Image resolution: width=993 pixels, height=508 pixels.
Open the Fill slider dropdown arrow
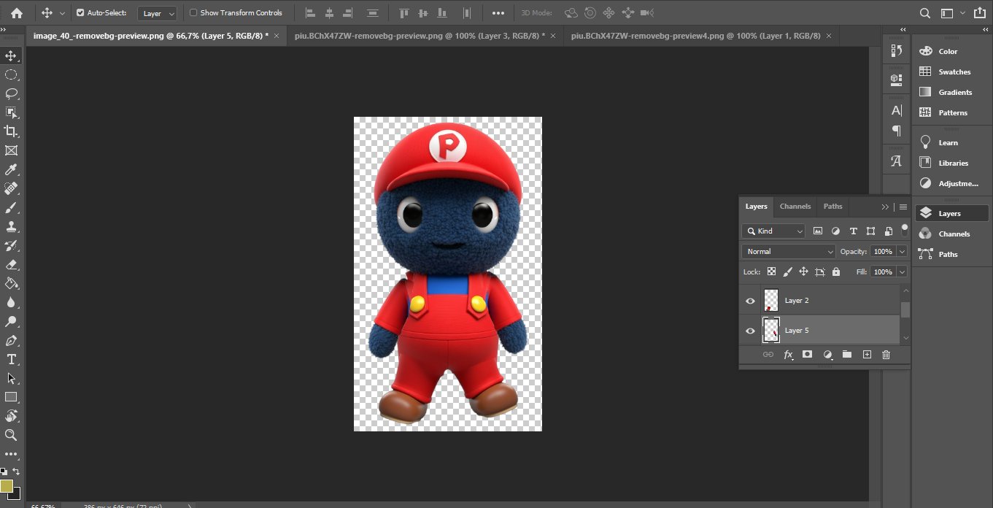[x=903, y=272]
